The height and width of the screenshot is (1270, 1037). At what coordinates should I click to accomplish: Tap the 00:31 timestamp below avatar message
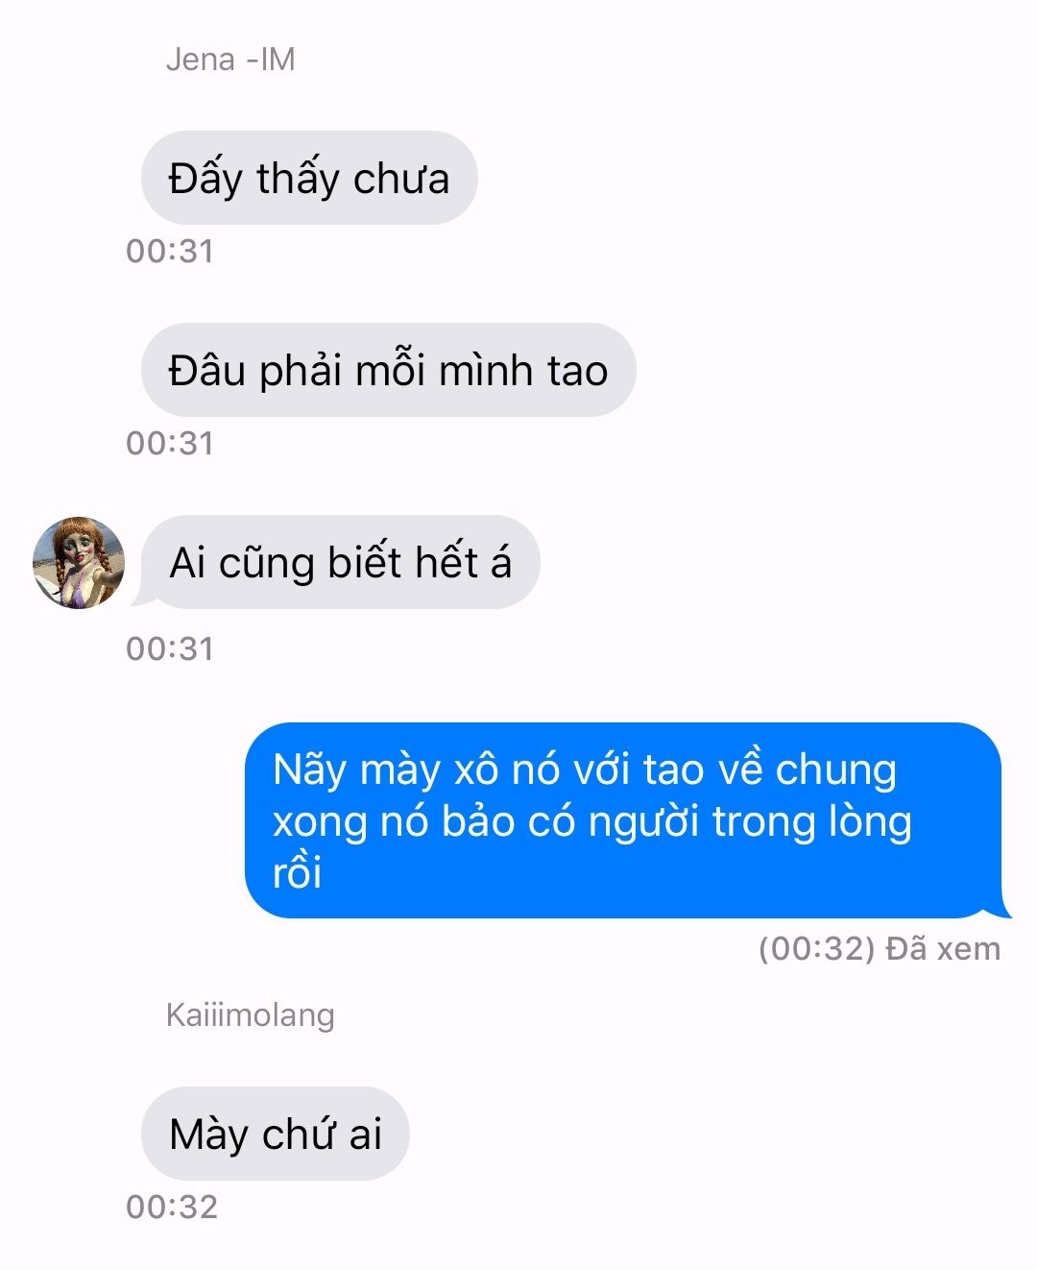click(x=170, y=649)
